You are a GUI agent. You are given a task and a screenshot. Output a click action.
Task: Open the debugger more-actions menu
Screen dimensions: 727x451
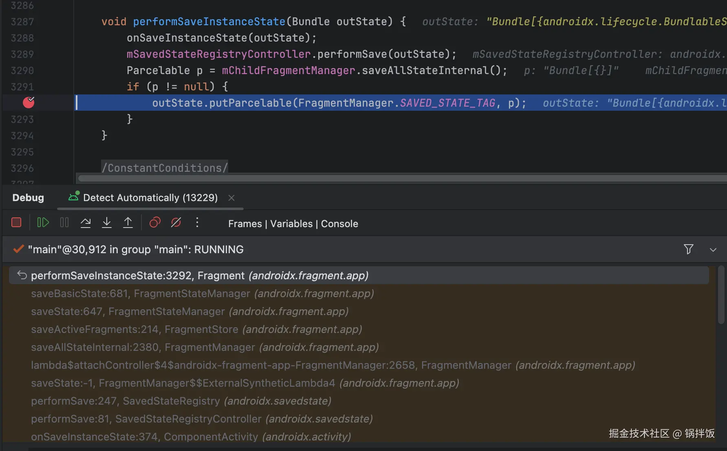pyautogui.click(x=197, y=223)
